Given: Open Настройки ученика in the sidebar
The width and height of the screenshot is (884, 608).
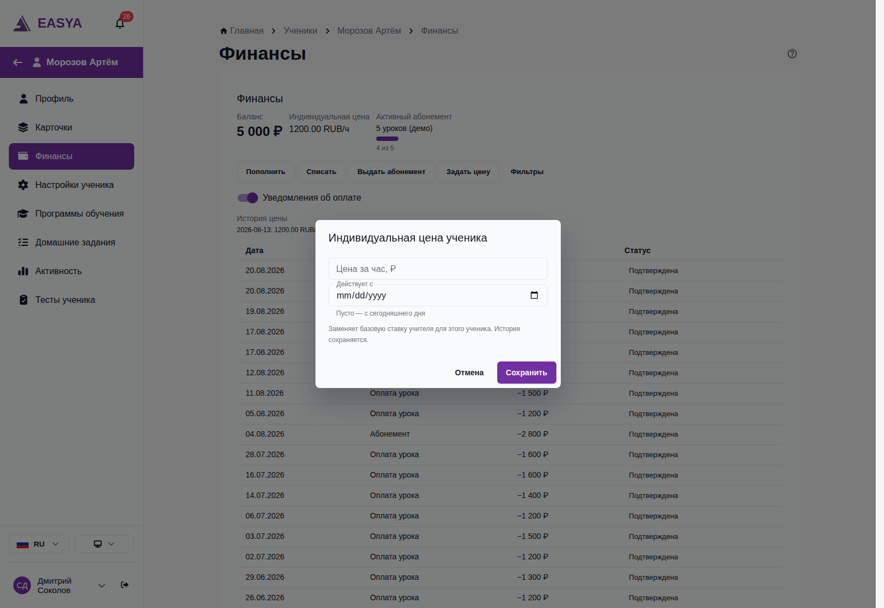Looking at the screenshot, I should point(71,185).
